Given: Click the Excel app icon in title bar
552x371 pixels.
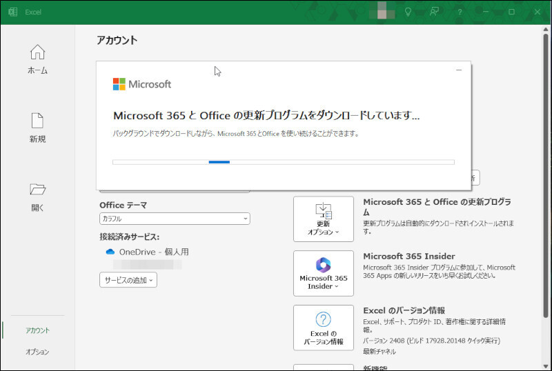Looking at the screenshot, I should click(x=13, y=12).
